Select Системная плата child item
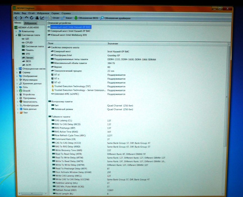 pos(33,46)
